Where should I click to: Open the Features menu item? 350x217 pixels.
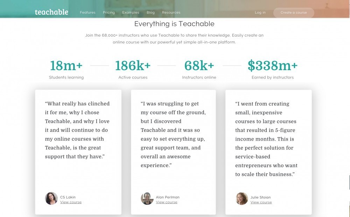87,13
